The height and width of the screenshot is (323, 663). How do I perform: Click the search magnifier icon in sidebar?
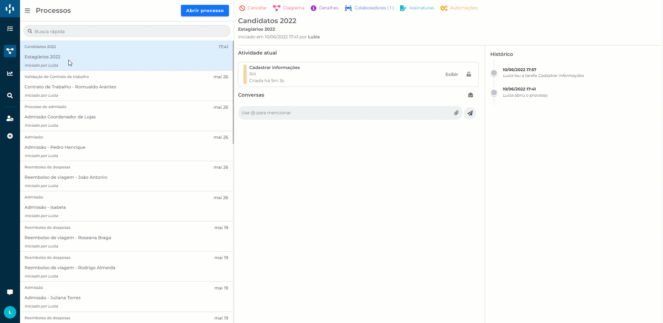pos(10,96)
